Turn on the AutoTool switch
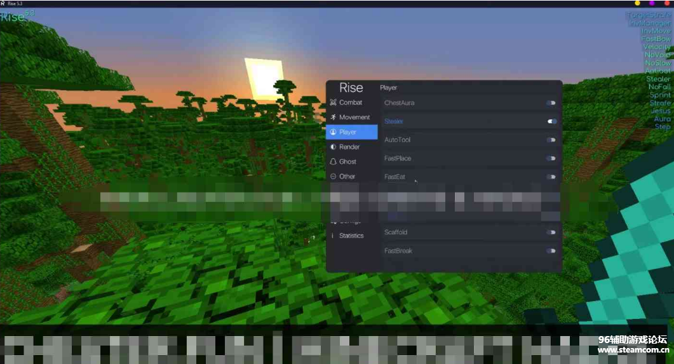This screenshot has height=364, width=674. point(551,140)
